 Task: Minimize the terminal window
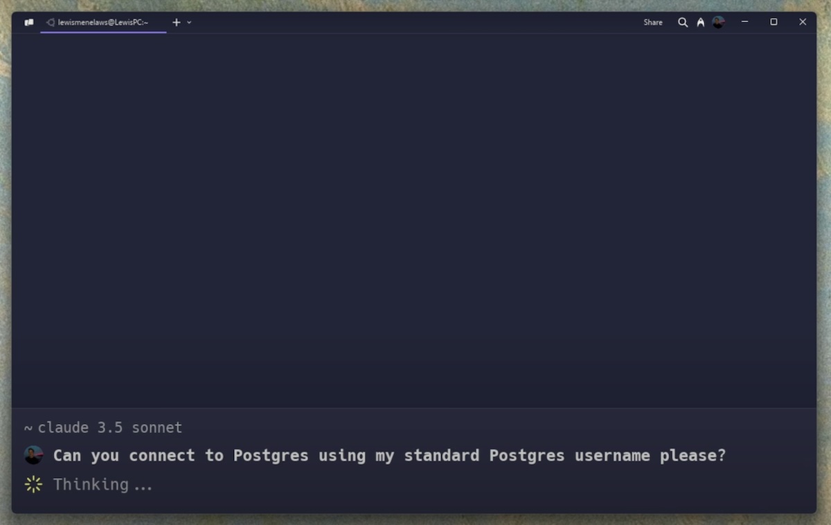coord(744,22)
